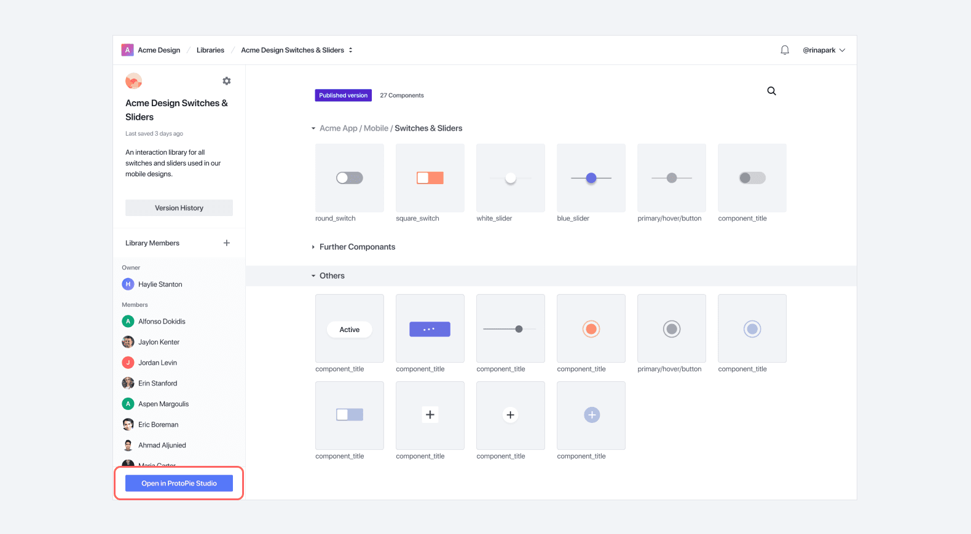Click Open in ProtoPie Studio button
Viewport: 971px width, 534px height.
pyautogui.click(x=179, y=483)
